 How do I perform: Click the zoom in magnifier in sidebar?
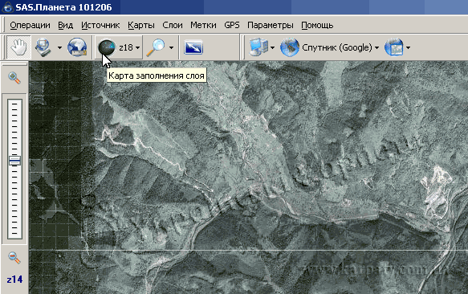[14, 78]
